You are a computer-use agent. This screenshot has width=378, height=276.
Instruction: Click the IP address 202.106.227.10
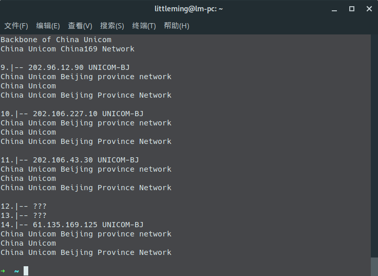(65, 114)
